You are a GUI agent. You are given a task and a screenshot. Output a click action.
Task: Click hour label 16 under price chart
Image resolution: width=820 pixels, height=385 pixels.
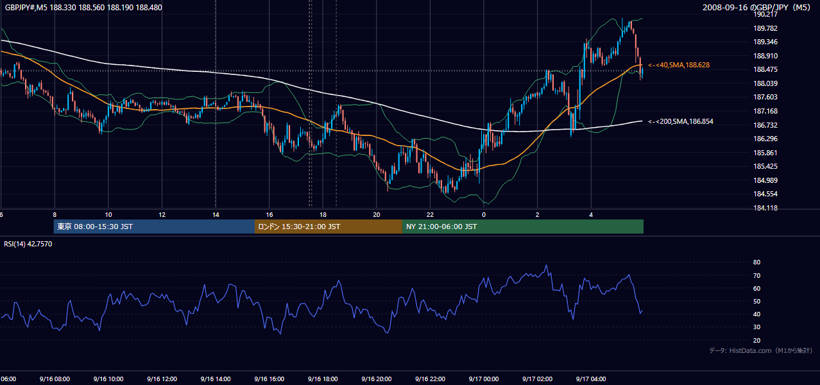point(269,215)
